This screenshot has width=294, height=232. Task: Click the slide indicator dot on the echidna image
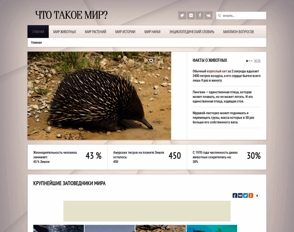coord(151,60)
